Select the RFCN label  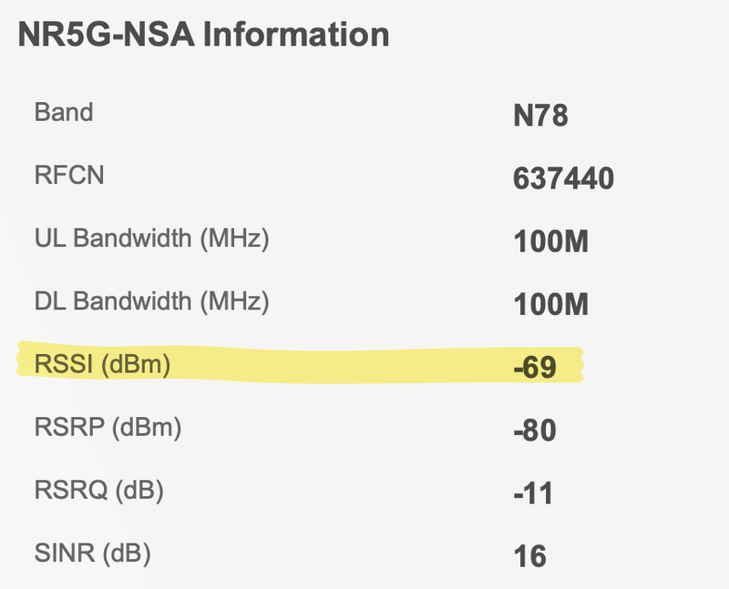point(69,175)
